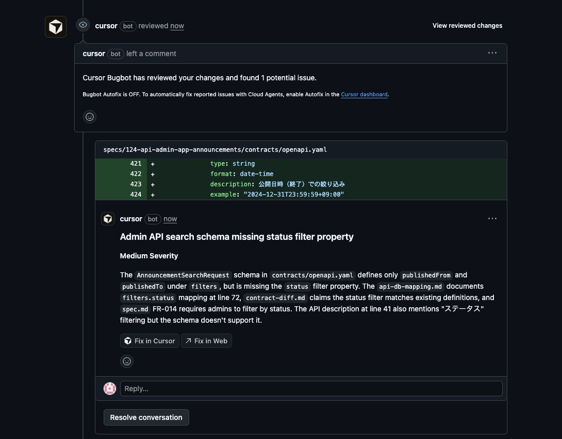Image resolution: width=562 pixels, height=439 pixels.
Task: Click the example value on line 424
Action: (293, 195)
